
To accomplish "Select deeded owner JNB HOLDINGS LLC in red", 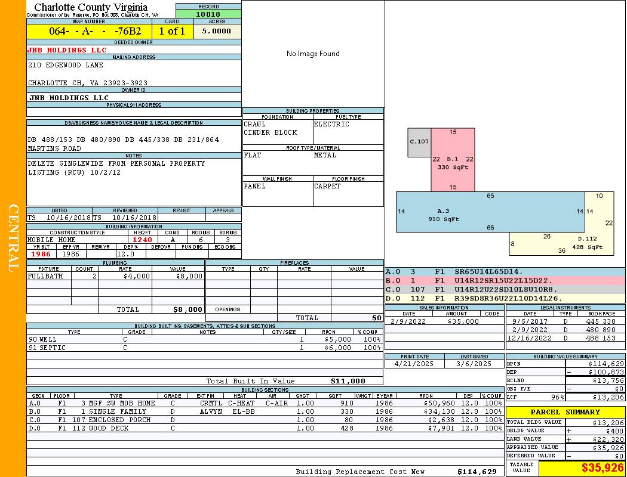I will pyautogui.click(x=67, y=50).
